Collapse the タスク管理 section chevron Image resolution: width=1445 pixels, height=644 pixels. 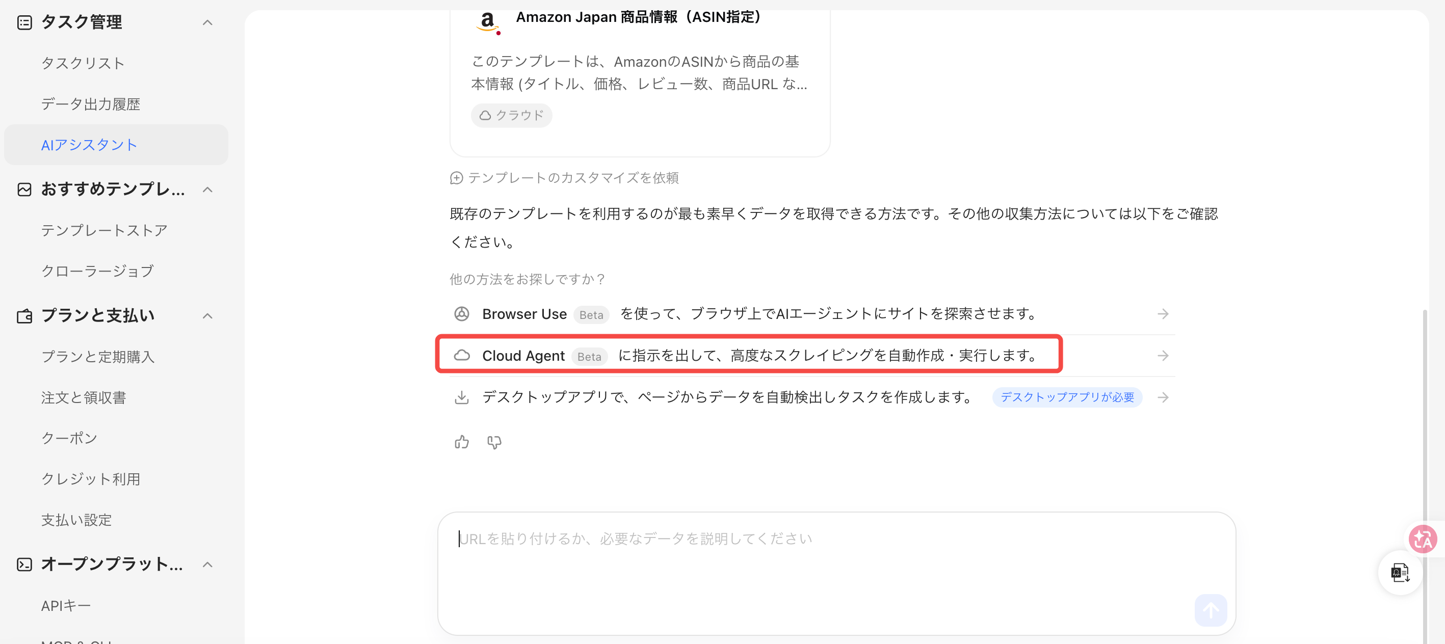[x=207, y=22]
